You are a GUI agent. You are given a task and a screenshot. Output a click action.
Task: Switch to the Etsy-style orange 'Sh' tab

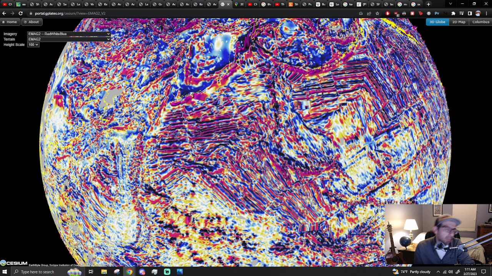click(x=293, y=4)
